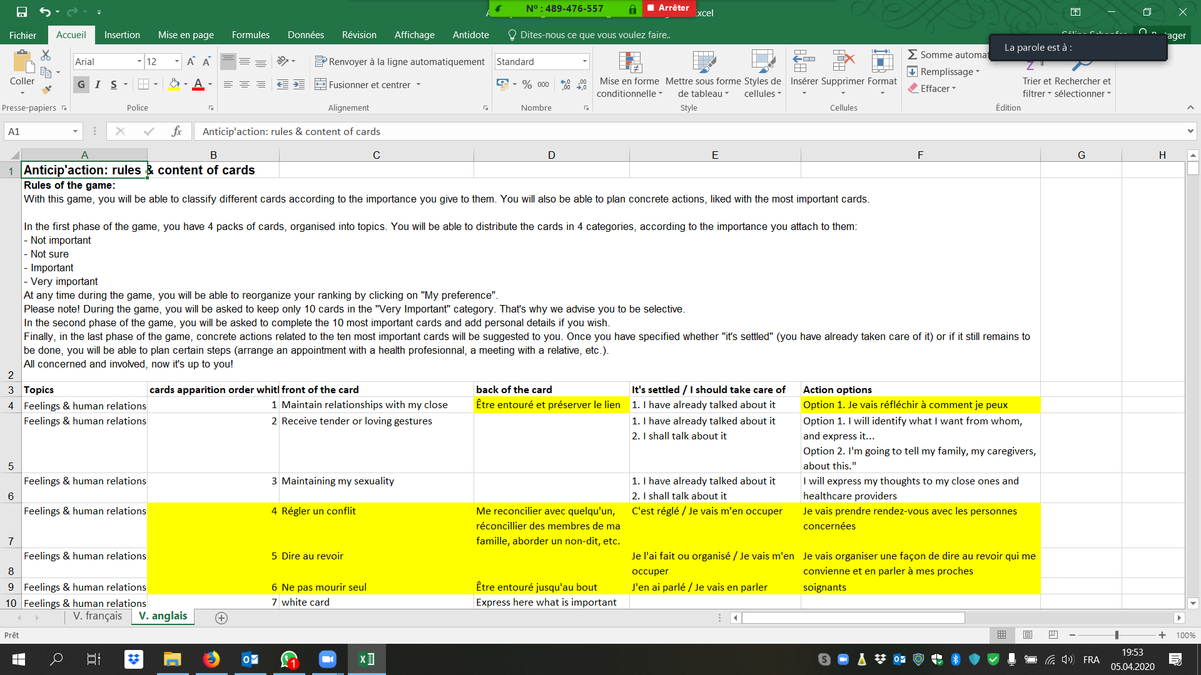
Task: Add a decimal place
Action: point(565,84)
